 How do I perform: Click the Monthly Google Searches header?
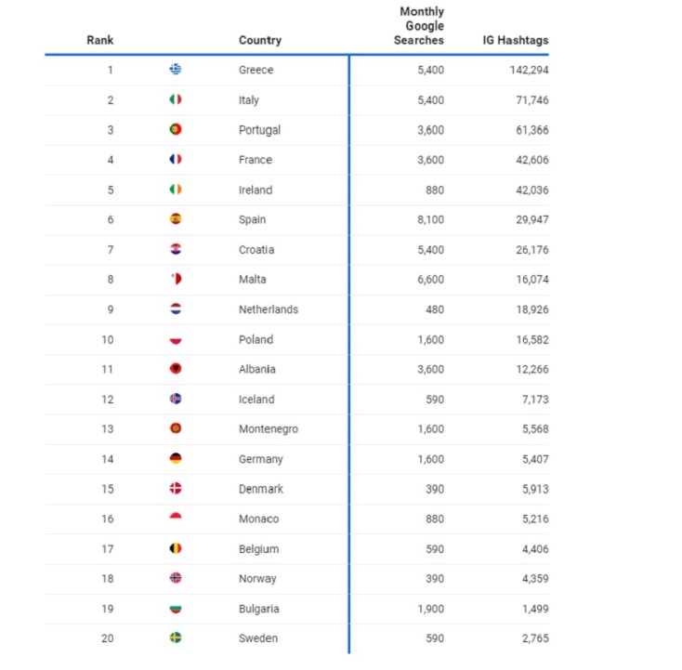coord(421,26)
